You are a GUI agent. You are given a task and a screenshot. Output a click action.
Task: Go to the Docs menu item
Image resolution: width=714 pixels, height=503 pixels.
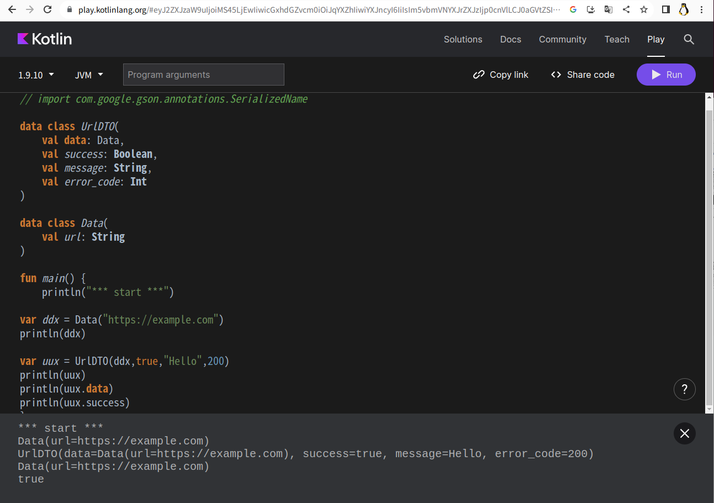coord(510,39)
